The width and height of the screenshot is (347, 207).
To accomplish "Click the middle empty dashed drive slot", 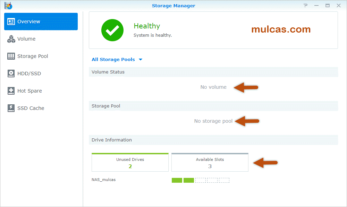I will pos(212,180).
